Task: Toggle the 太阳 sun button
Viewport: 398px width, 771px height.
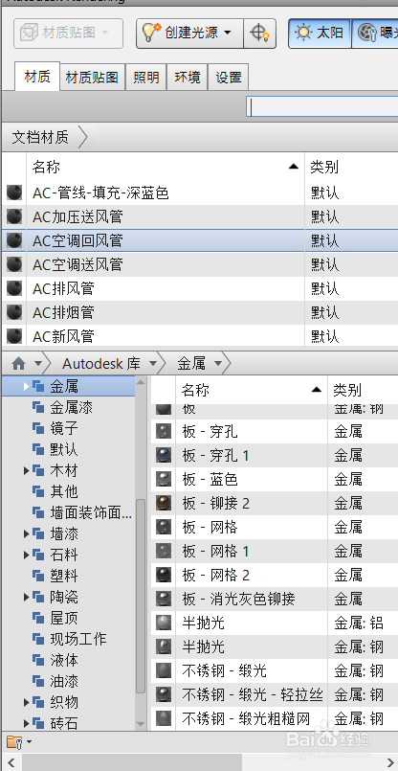Action: (x=320, y=34)
